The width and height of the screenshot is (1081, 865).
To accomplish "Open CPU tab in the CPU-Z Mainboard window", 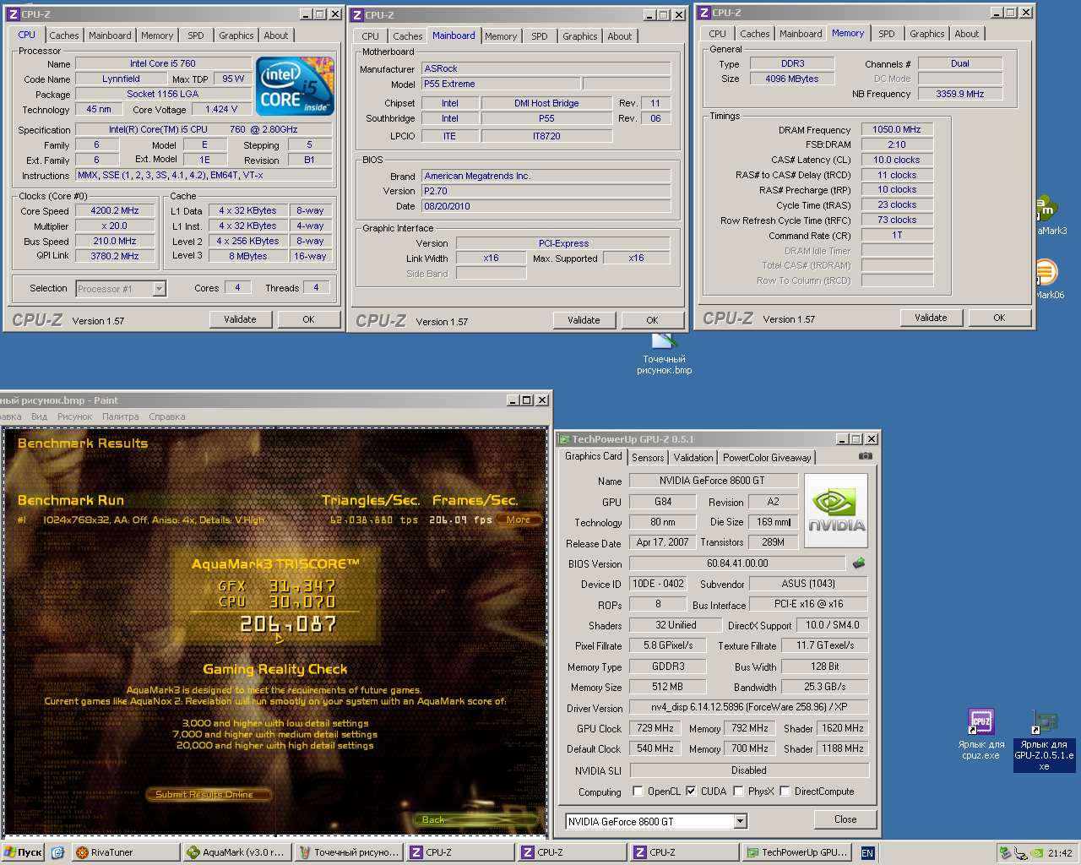I will [x=371, y=36].
